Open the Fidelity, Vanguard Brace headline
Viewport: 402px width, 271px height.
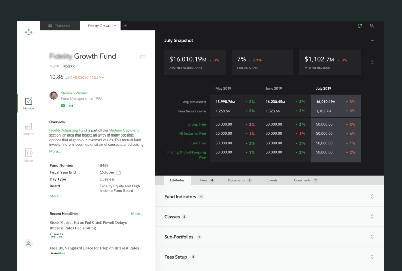[94, 248]
